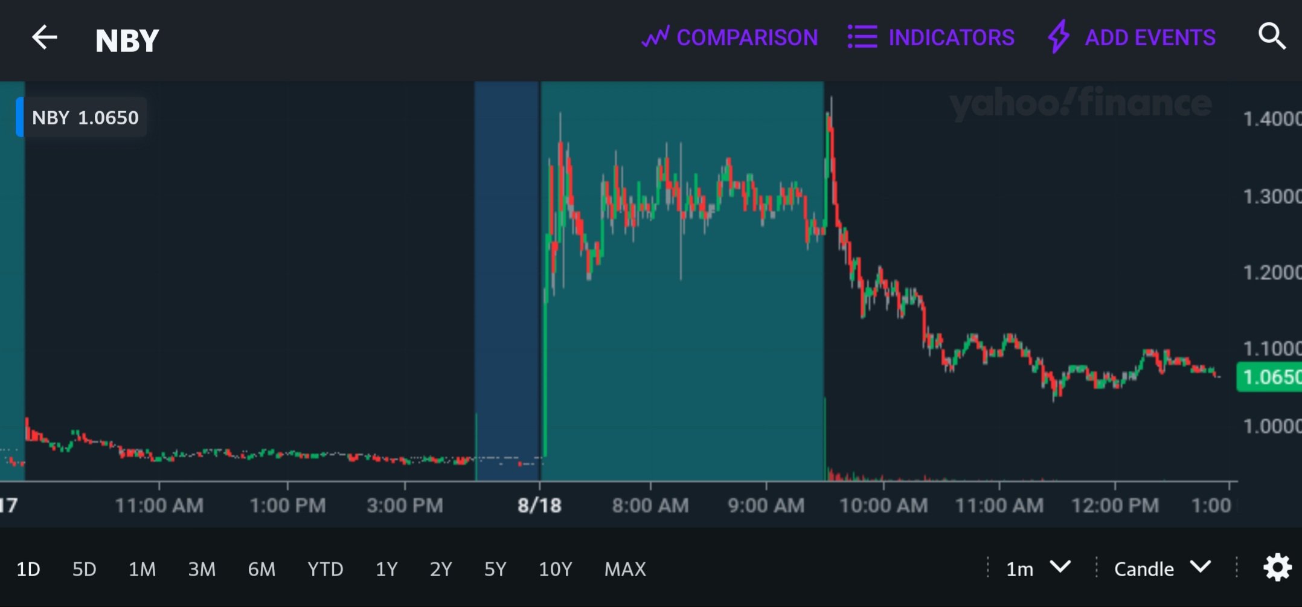Switch to the 1M range
This screenshot has width=1302, height=607.
(143, 569)
